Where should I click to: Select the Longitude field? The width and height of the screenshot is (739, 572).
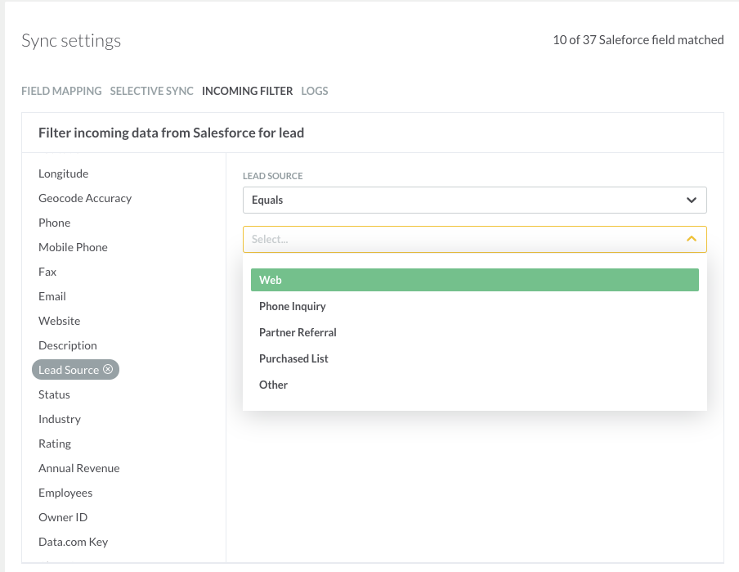63,173
